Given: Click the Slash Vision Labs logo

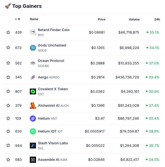Looking at the screenshot, I should click(33, 145).
